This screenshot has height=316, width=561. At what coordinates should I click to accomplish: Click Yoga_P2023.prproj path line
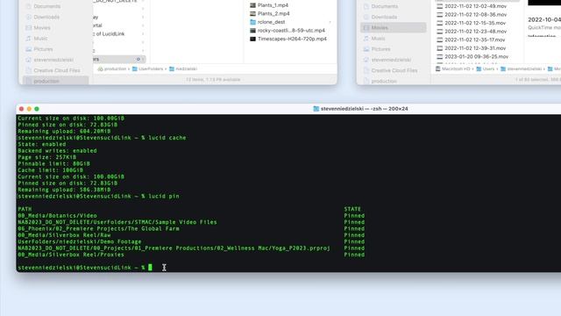174,248
